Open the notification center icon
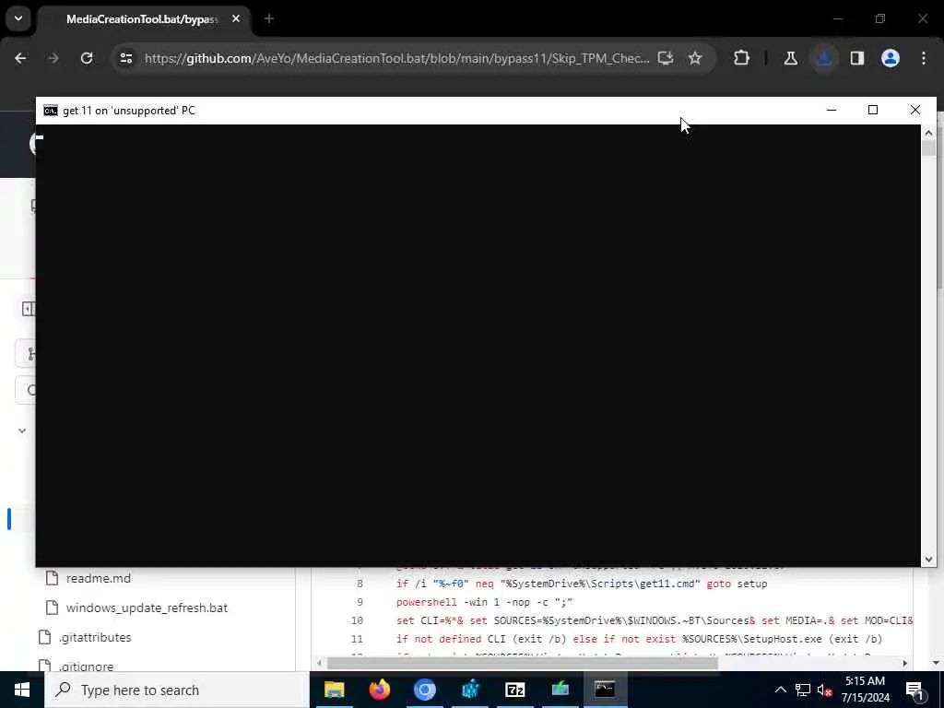This screenshot has width=944, height=708. tap(915, 690)
